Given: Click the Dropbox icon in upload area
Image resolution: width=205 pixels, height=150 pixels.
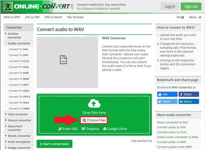Looking at the screenshot, I should [83, 129].
